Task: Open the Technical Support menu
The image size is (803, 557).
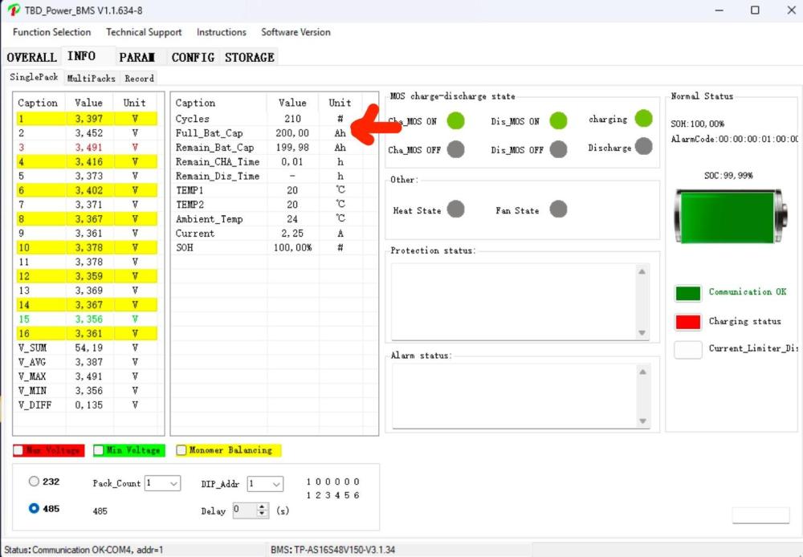Action: coord(144,32)
